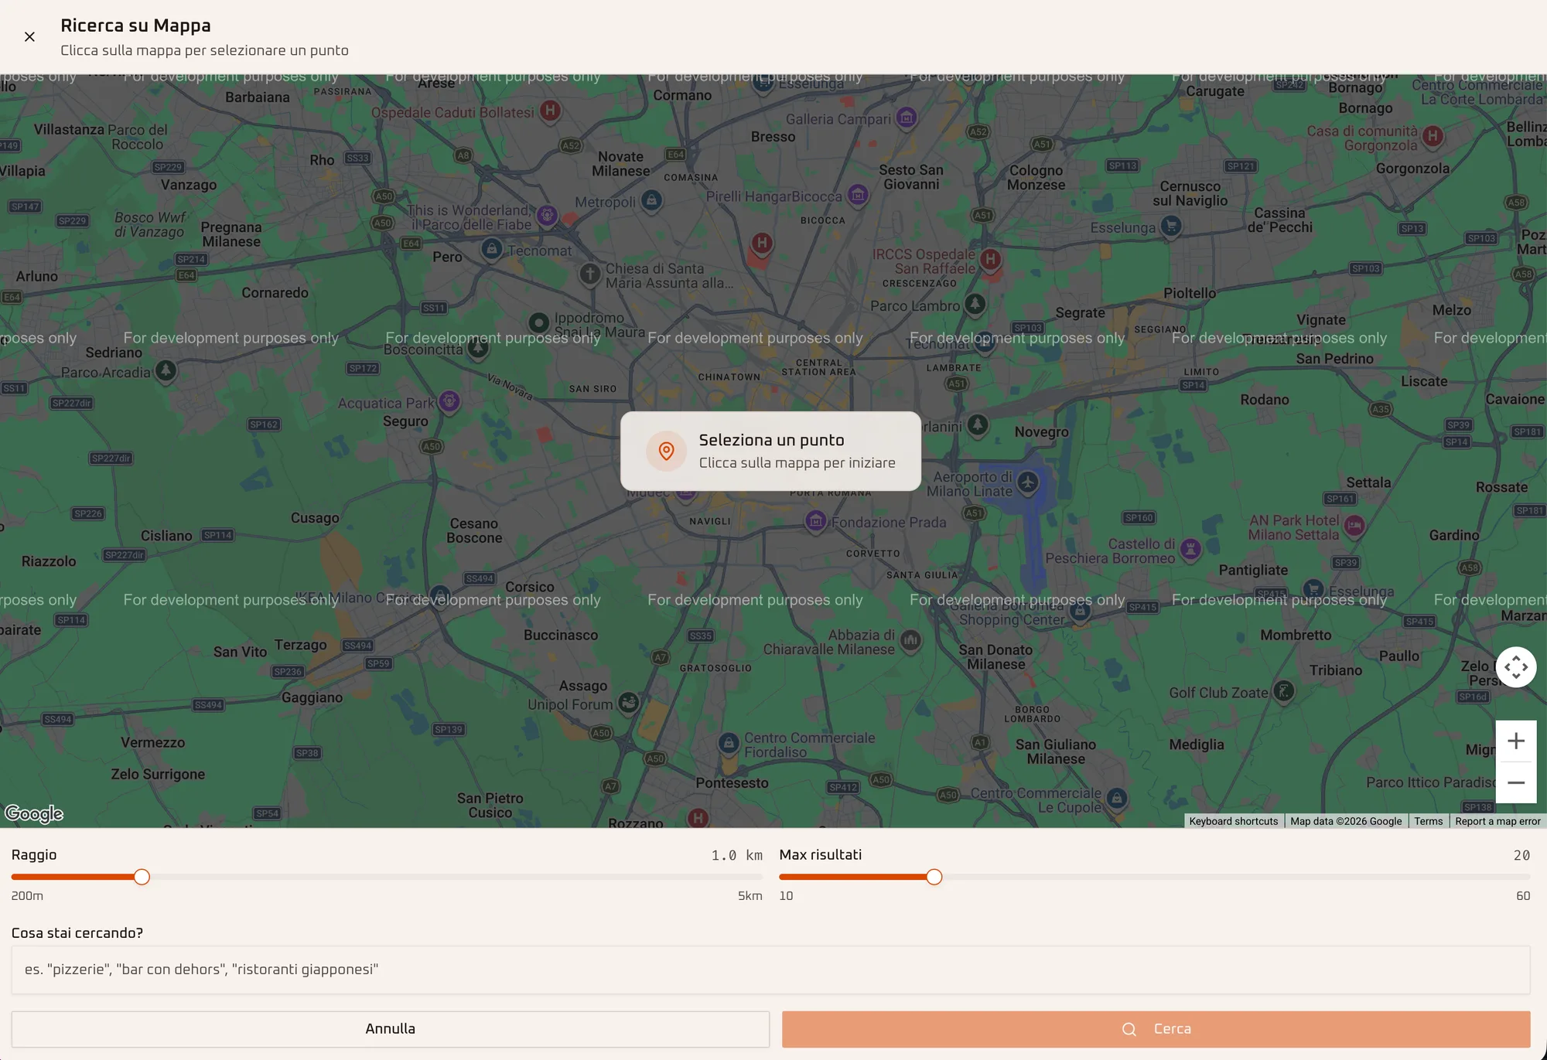Click the Cesano Boscone map label

point(474,530)
